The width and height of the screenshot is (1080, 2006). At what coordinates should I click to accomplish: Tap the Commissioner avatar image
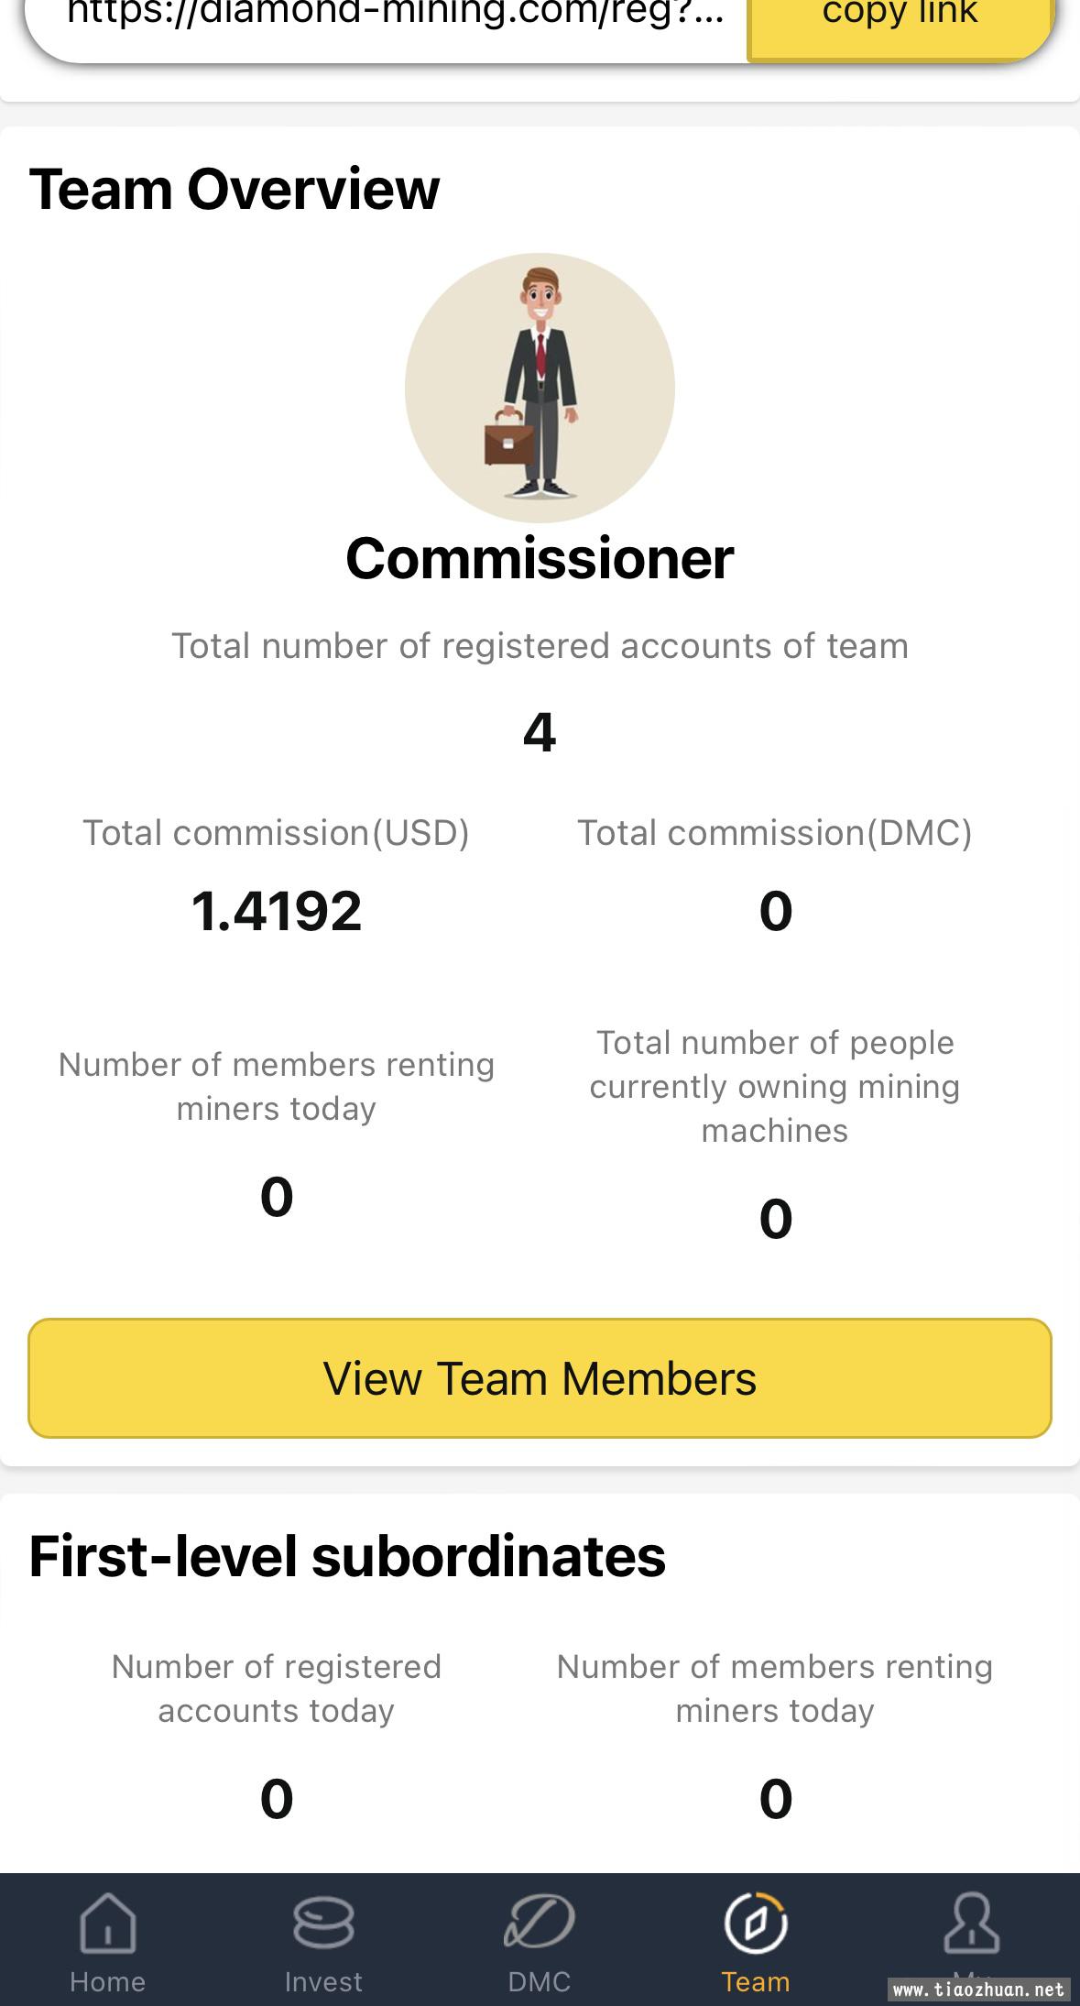pos(540,389)
